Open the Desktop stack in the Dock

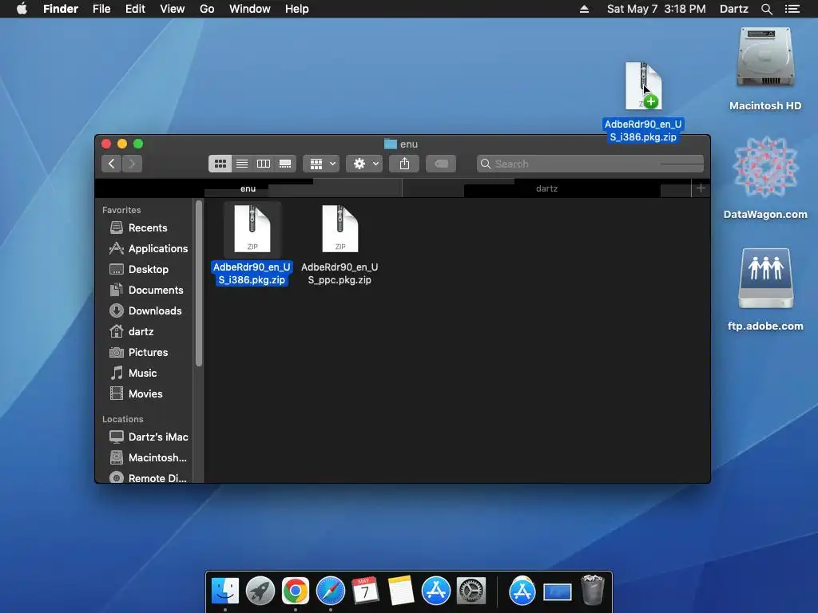click(x=557, y=591)
